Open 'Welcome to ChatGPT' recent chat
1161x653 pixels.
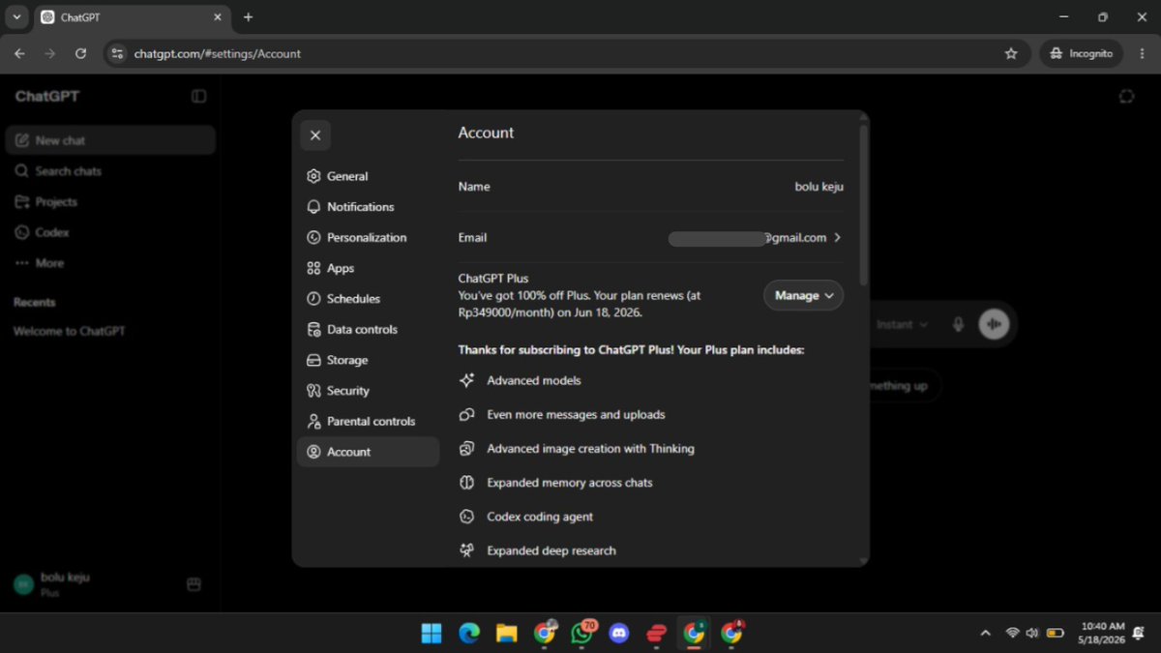click(110, 331)
